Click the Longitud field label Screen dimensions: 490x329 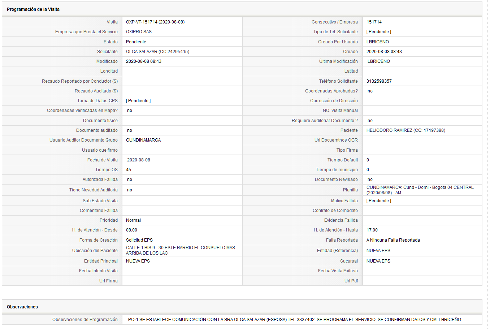pos(109,71)
